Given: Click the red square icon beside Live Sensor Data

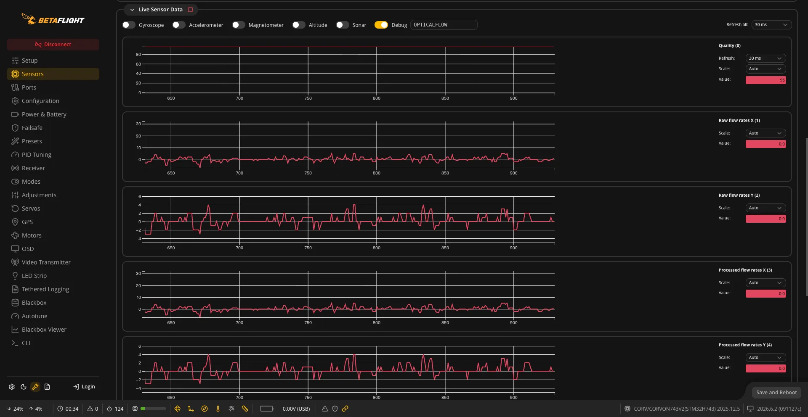Looking at the screenshot, I should click(x=191, y=10).
